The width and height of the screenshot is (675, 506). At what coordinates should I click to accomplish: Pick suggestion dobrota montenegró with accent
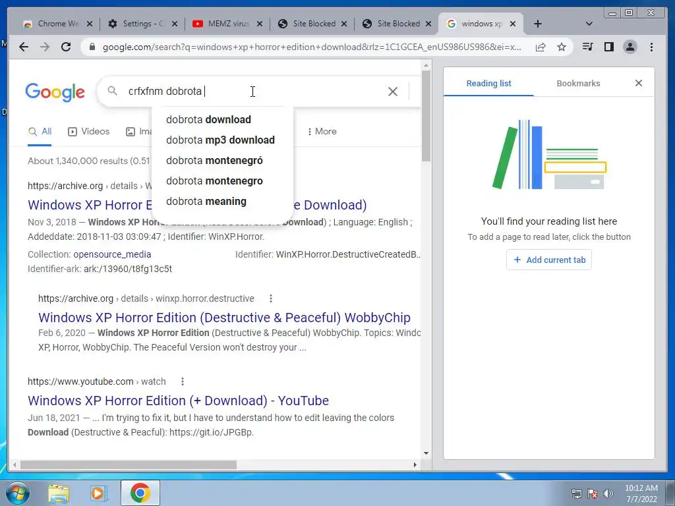pos(222,161)
